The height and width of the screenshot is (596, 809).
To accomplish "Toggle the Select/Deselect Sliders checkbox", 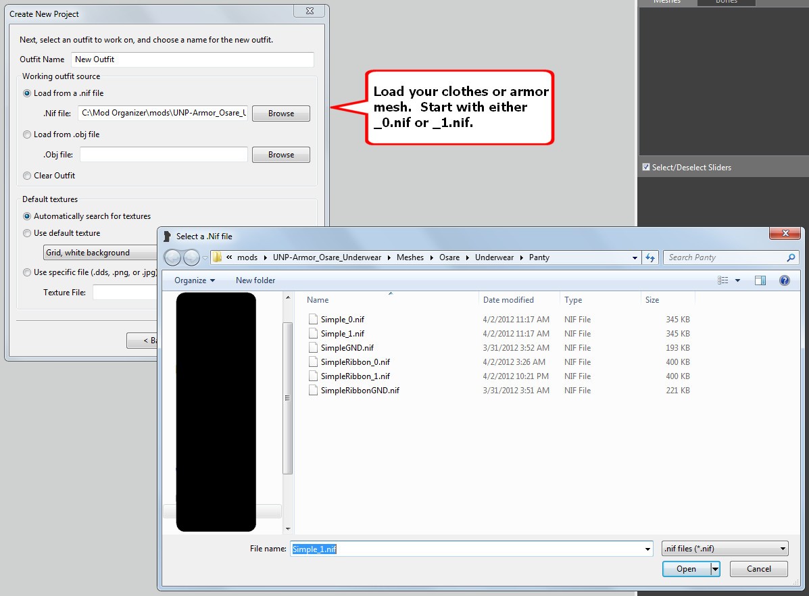I will 646,167.
